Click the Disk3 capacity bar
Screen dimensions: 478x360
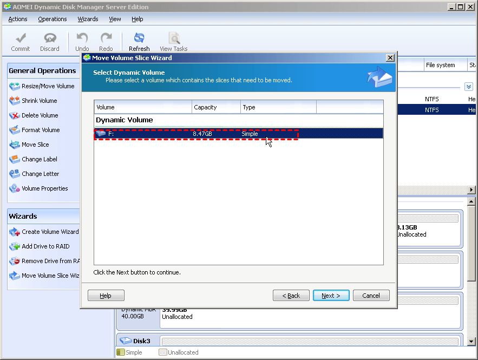tap(310, 342)
